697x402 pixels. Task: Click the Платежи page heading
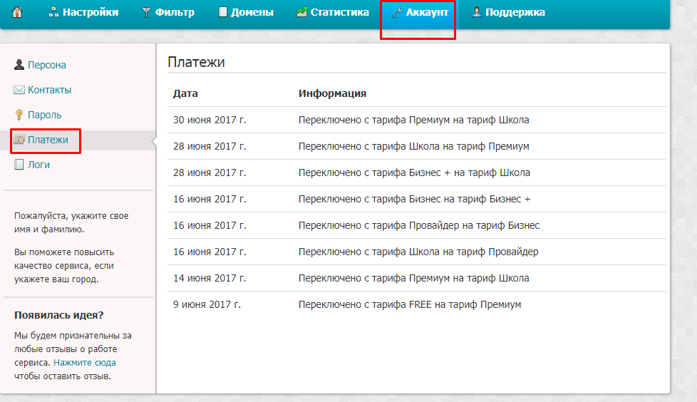click(x=196, y=62)
